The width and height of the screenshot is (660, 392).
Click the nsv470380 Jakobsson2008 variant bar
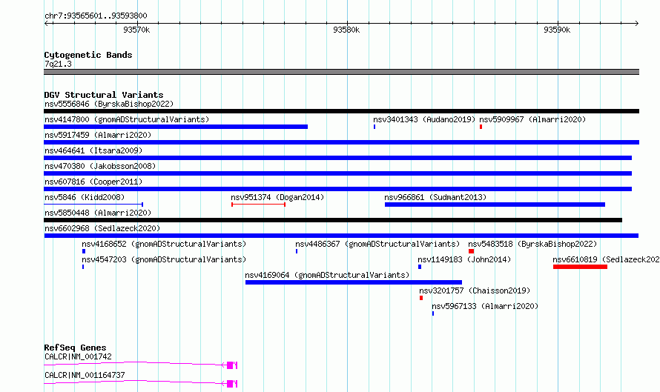click(338, 173)
